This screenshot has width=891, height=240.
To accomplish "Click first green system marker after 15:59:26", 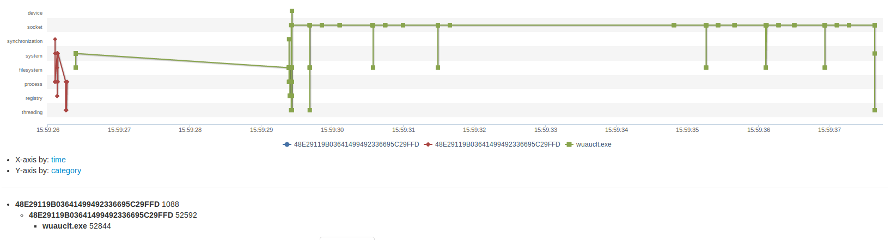I will click(76, 54).
